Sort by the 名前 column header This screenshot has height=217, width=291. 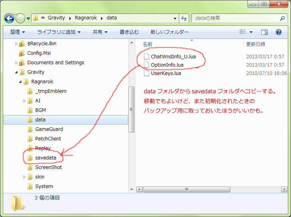tap(147, 44)
